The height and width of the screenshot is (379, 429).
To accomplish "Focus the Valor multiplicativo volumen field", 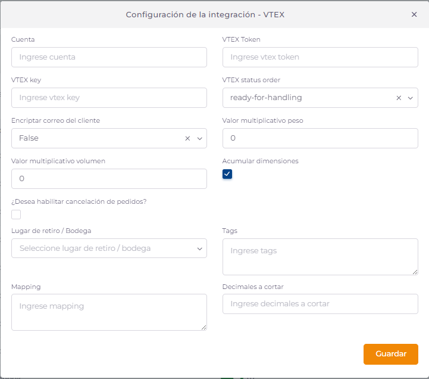I will [109, 179].
